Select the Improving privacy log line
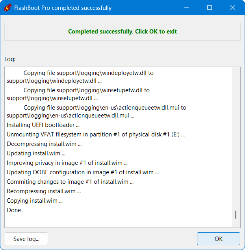 coord(67,163)
